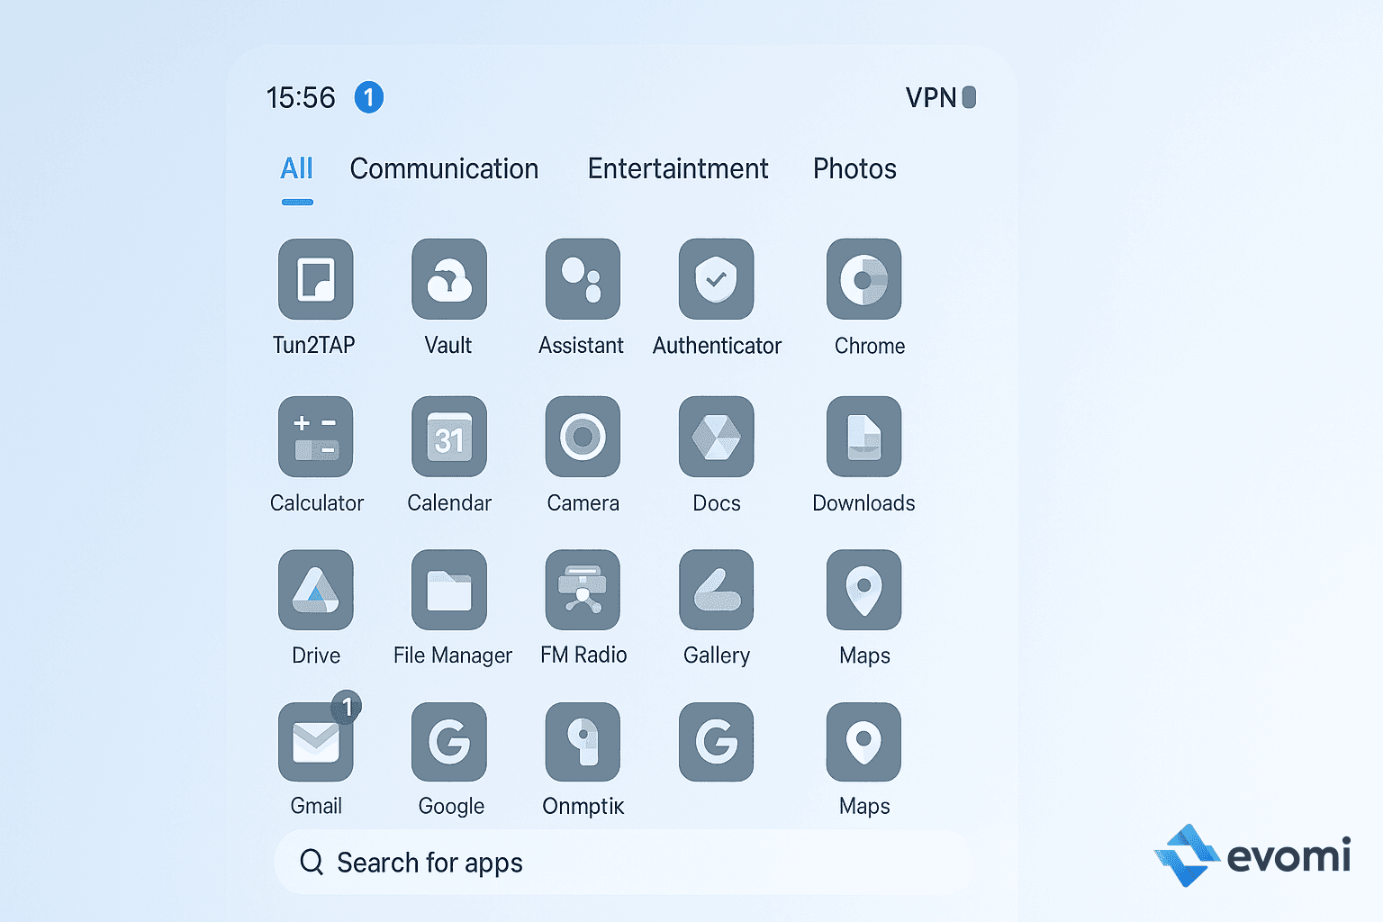Open the Gallery app
This screenshot has width=1383, height=922.
[x=716, y=590]
